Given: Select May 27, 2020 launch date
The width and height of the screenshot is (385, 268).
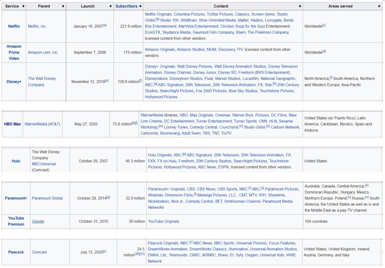Looking at the screenshot, I should (x=86, y=124).
